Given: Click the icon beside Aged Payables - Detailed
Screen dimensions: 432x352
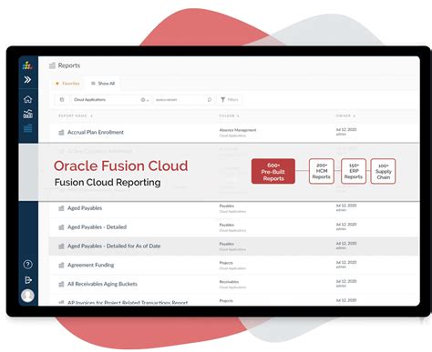Looking at the screenshot, I should (x=61, y=227).
